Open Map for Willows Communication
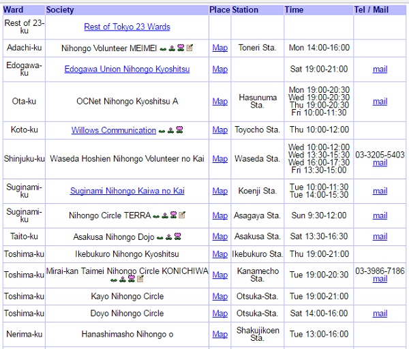The image size is (409, 349). pyautogui.click(x=220, y=130)
